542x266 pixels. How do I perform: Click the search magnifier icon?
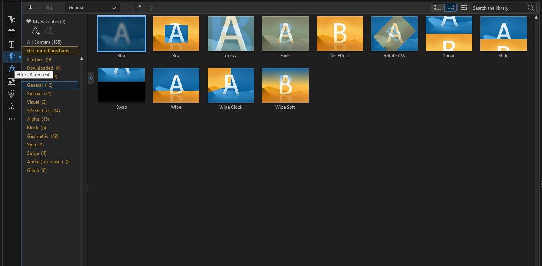(531, 8)
